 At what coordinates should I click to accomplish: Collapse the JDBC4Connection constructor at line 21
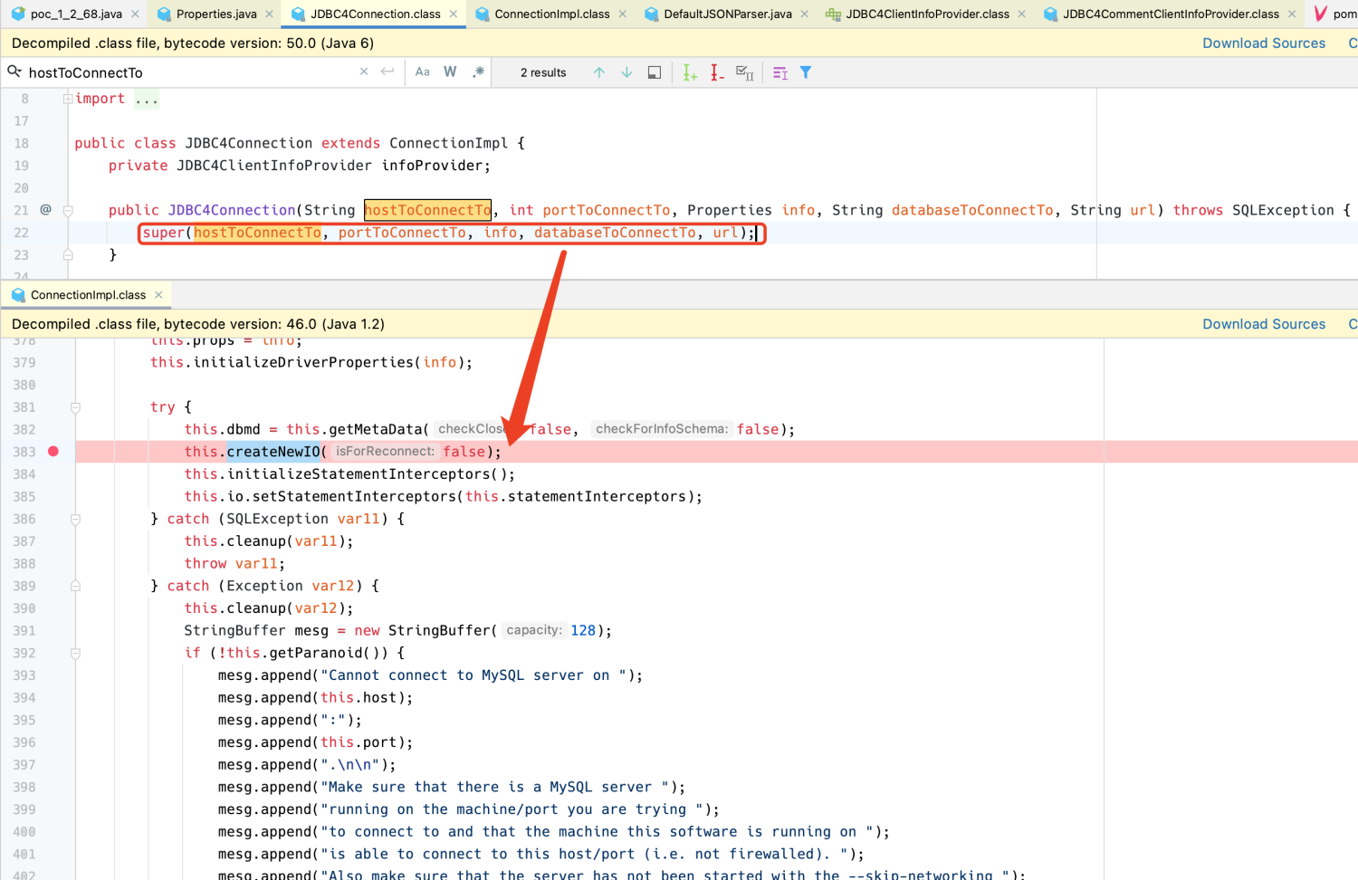[68, 210]
